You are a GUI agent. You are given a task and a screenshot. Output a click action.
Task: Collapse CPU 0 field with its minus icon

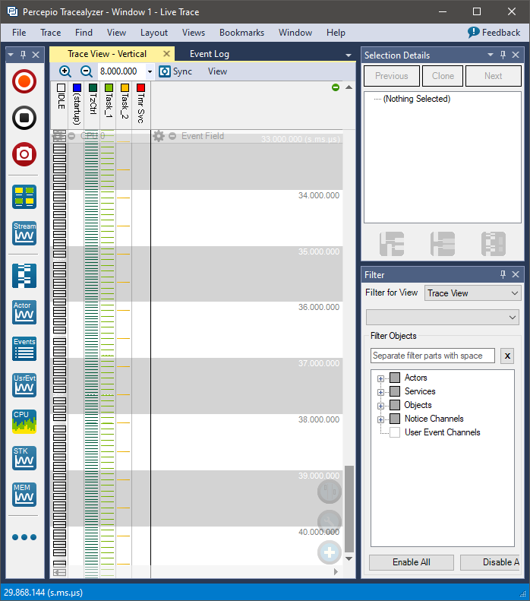(71, 136)
